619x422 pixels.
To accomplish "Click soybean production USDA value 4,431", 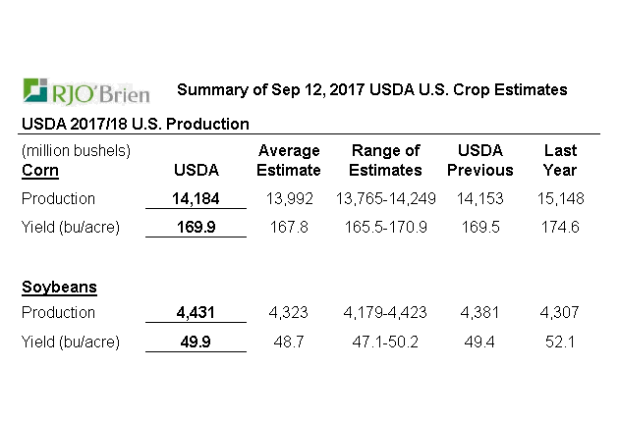I will tap(196, 313).
